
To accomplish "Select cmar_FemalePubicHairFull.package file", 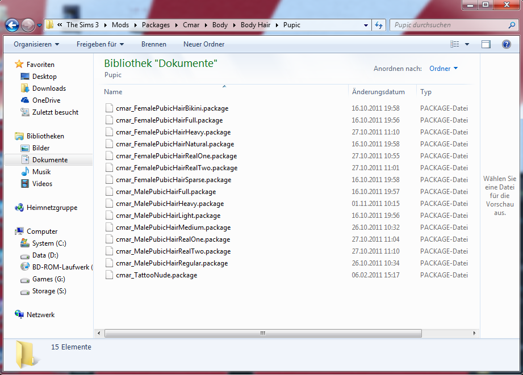I will [169, 120].
